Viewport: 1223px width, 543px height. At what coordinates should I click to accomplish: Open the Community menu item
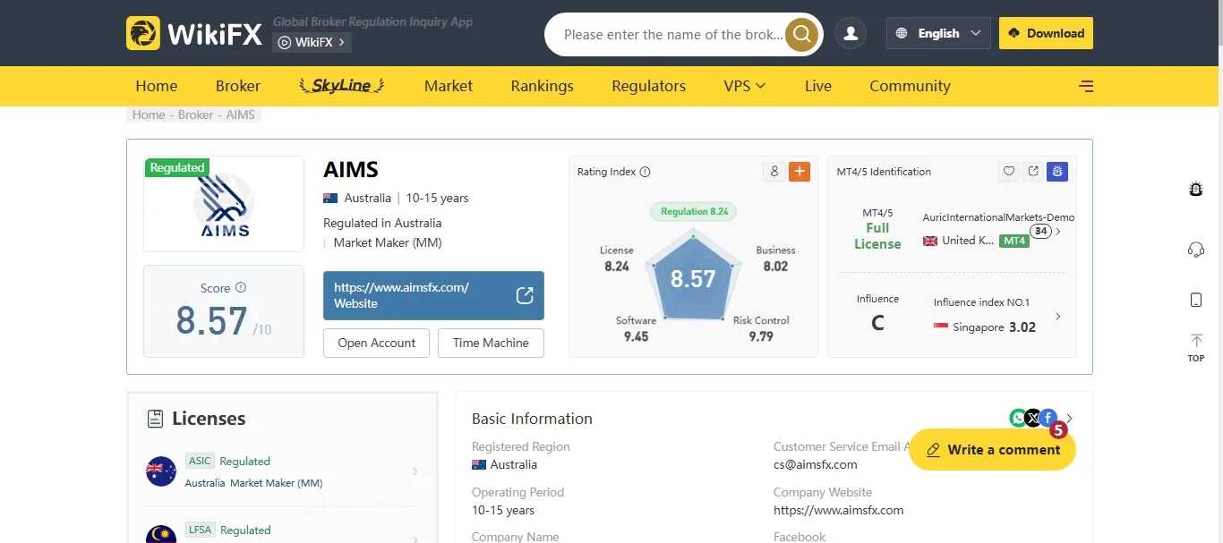(x=910, y=86)
